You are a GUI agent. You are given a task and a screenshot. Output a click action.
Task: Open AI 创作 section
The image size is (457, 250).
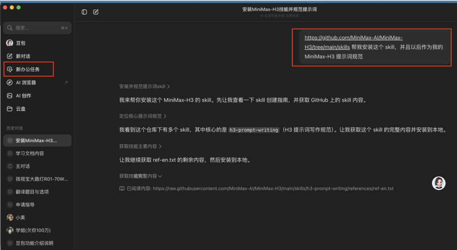pos(37,96)
